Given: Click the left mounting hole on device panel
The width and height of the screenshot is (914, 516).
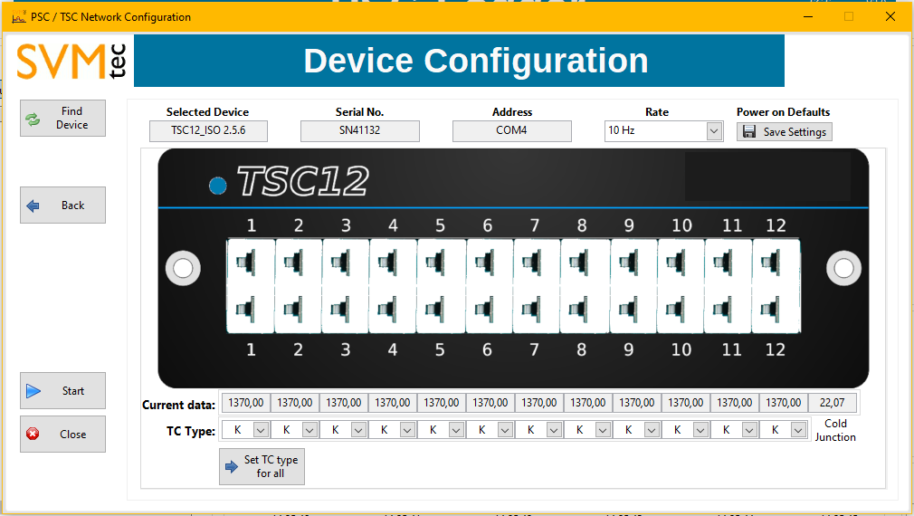Looking at the screenshot, I should (183, 268).
